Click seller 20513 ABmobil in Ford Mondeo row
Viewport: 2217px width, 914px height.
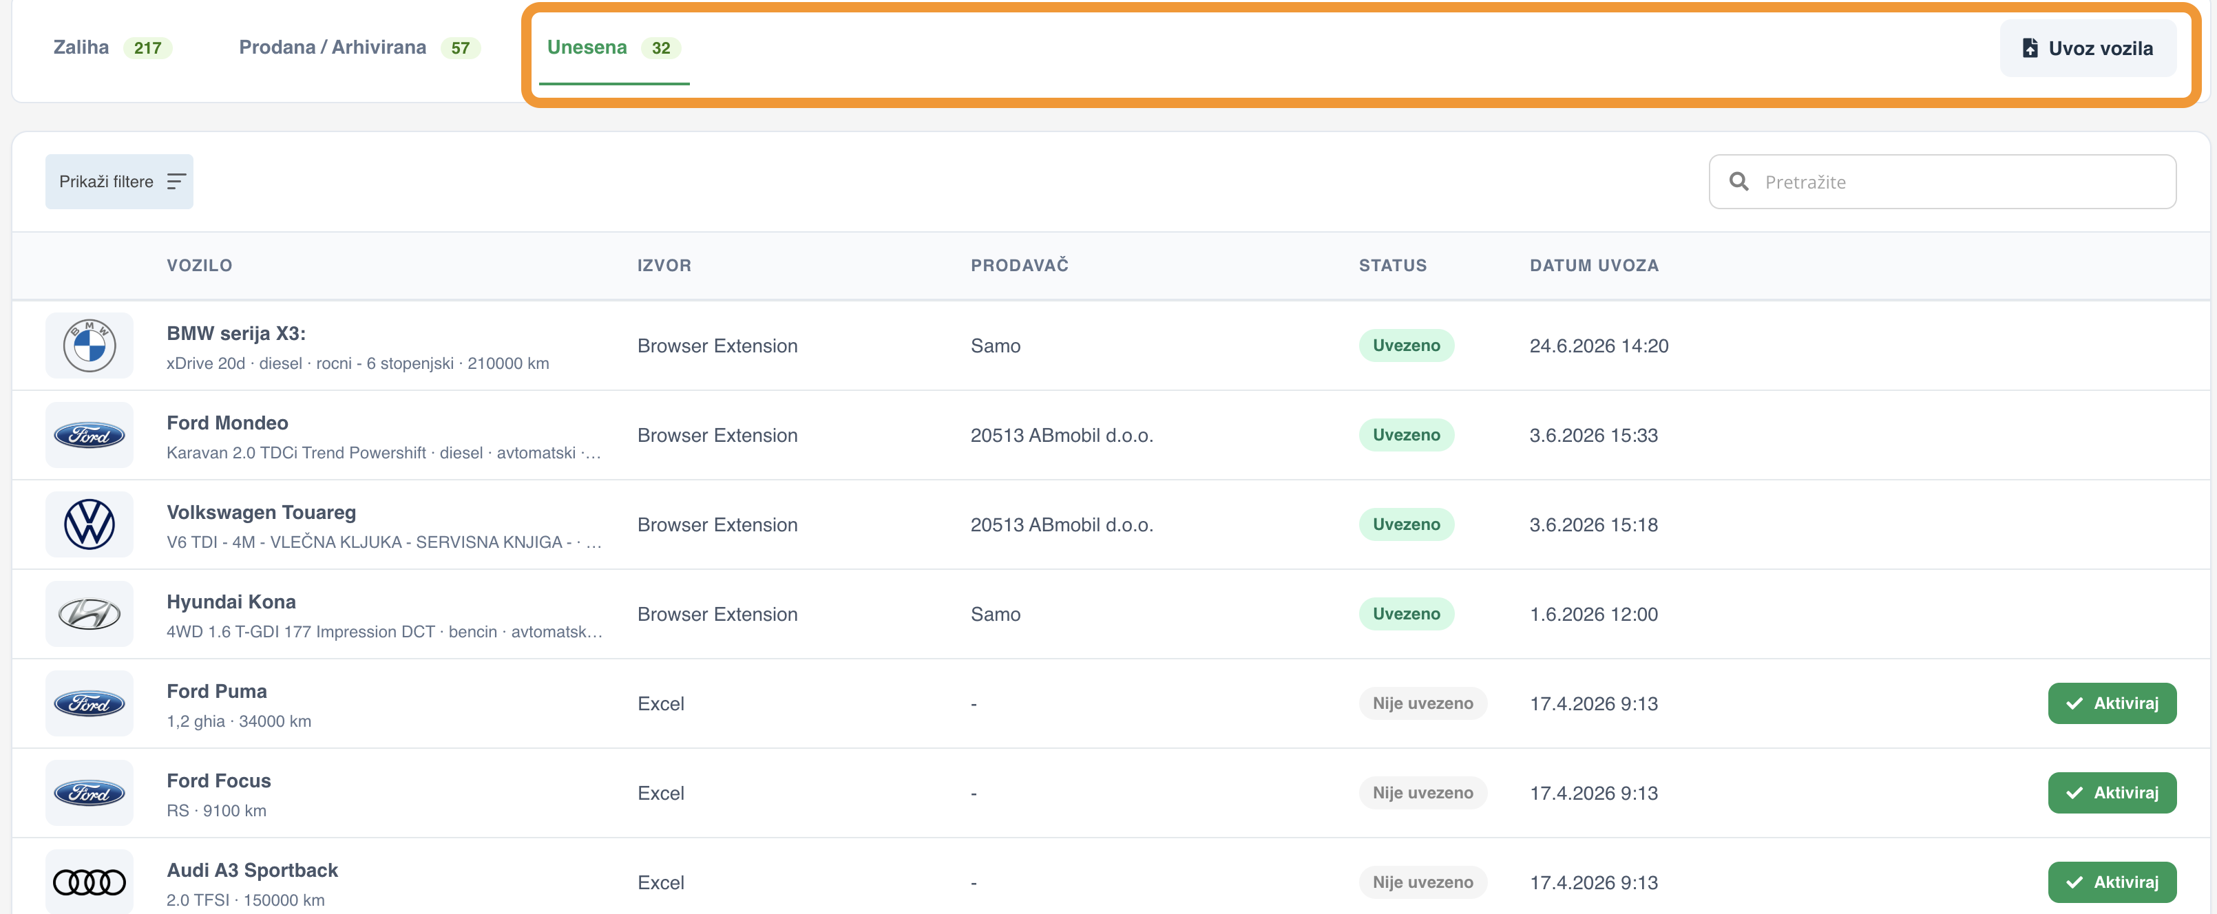click(x=1062, y=436)
